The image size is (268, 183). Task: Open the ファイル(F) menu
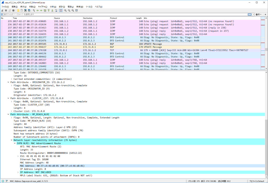5,7
